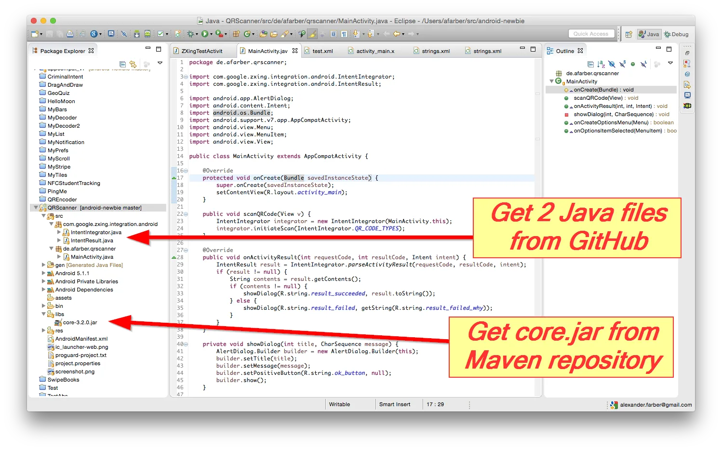Click the Run with external tools icon
The image size is (722, 450).
[x=219, y=34]
